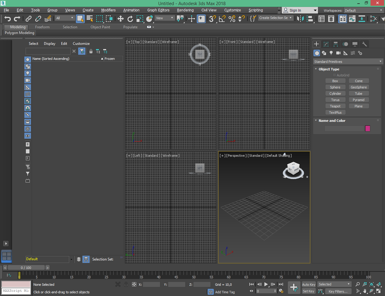
Task: Choose the Select and Rotate tool
Action: (x=130, y=19)
